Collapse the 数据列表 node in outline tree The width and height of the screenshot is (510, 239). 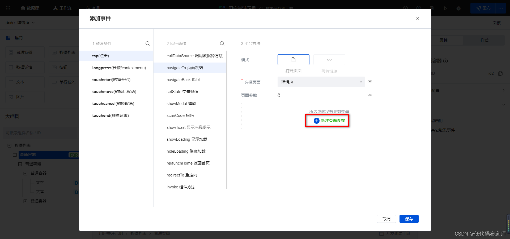[x=10, y=145]
